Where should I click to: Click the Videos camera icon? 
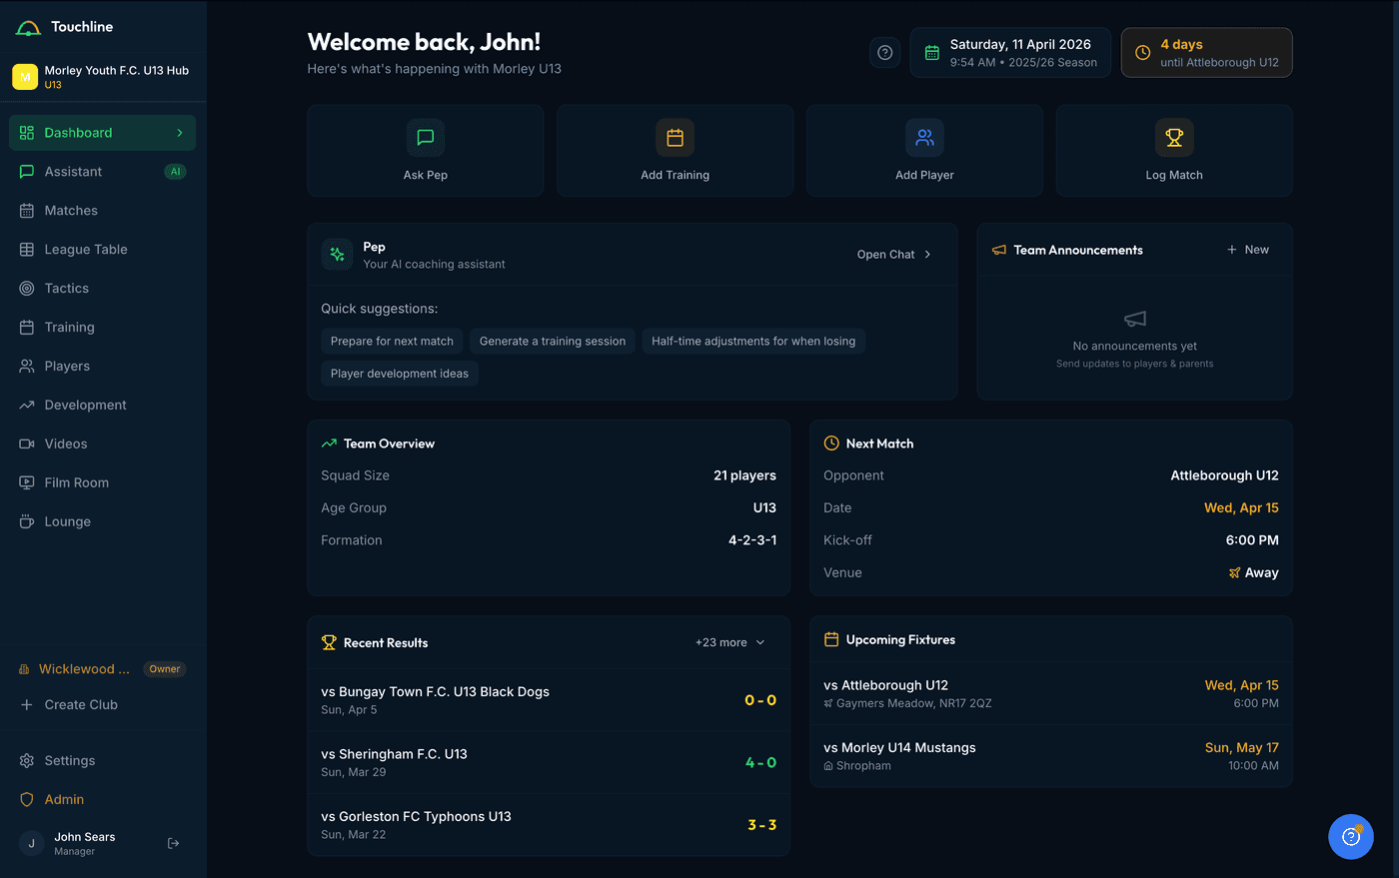pyautogui.click(x=27, y=444)
